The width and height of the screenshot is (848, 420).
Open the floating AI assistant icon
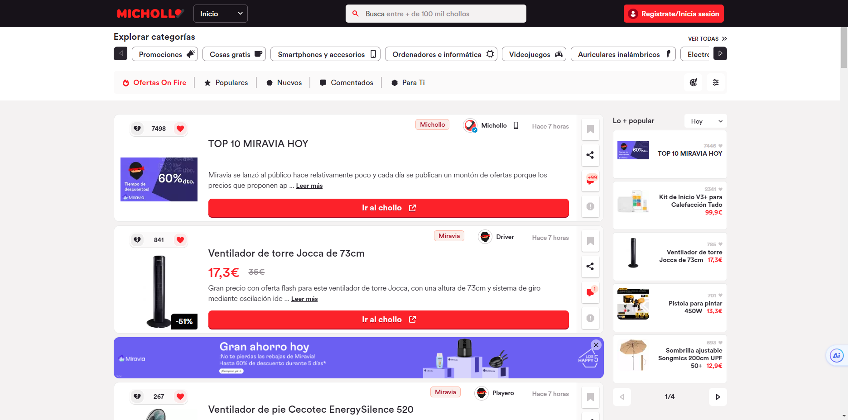(x=836, y=356)
